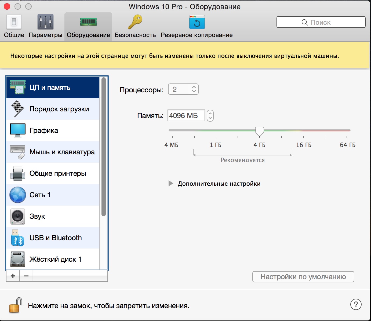Increase processors using the stepper
The image size is (371, 321).
[x=194, y=87]
